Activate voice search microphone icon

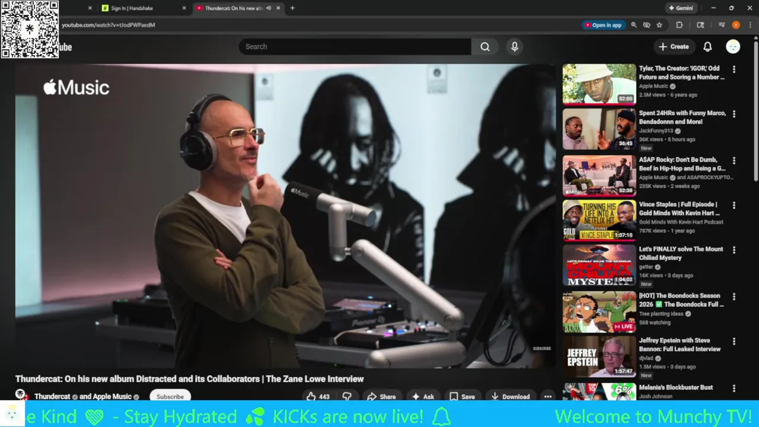click(x=514, y=47)
